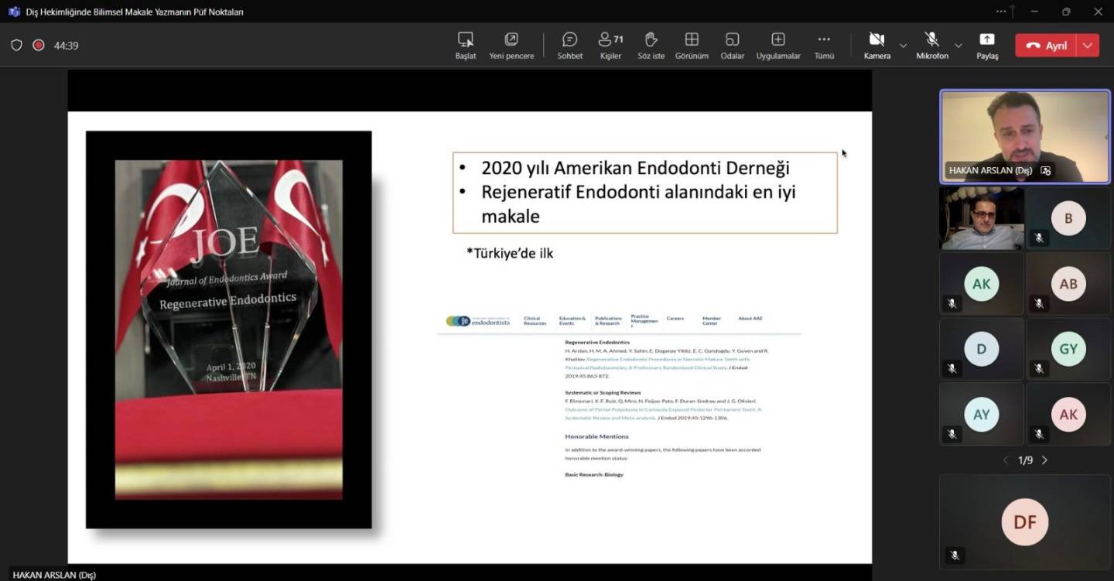
Task: Expand the Mikrofon options arrow
Action: pos(959,46)
